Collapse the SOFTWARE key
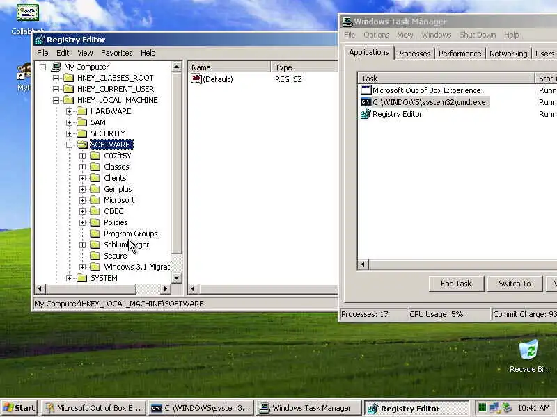Viewport: 557px width, 417px height. pos(69,145)
